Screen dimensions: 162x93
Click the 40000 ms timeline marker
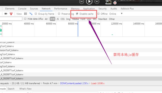click(29, 24)
